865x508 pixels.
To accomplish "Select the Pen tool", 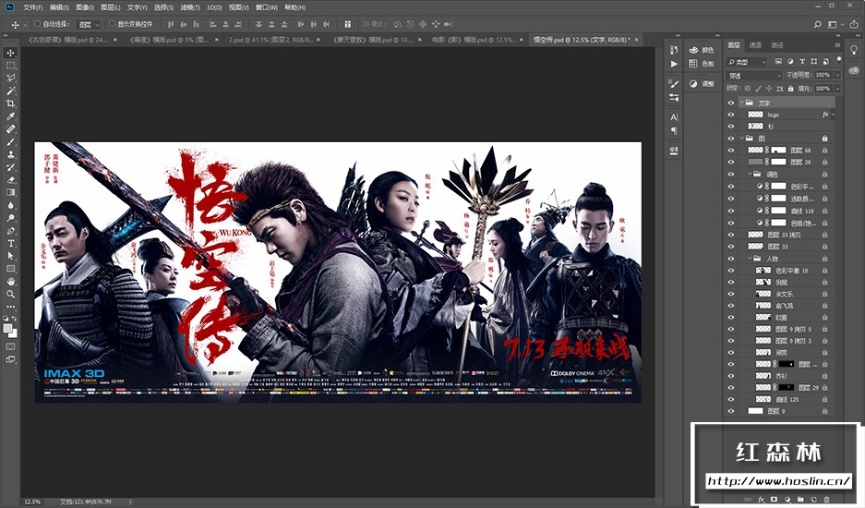I will pyautogui.click(x=10, y=231).
